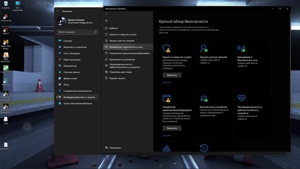Select the CrystalDisk desktop shortcut
The width and height of the screenshot is (300, 169).
pos(6,69)
